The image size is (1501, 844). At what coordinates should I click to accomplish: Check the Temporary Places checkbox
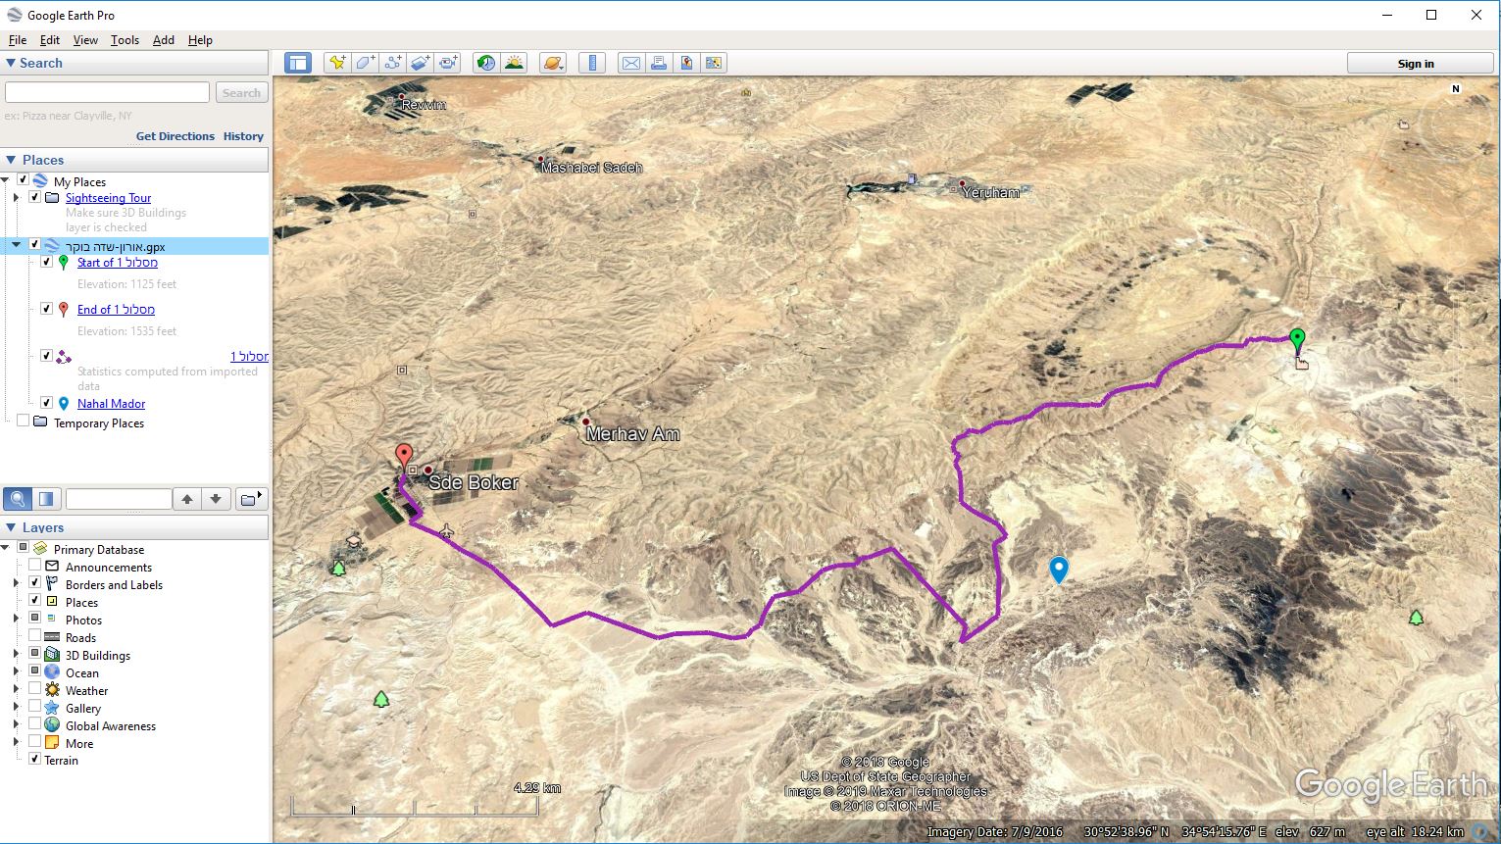click(23, 422)
